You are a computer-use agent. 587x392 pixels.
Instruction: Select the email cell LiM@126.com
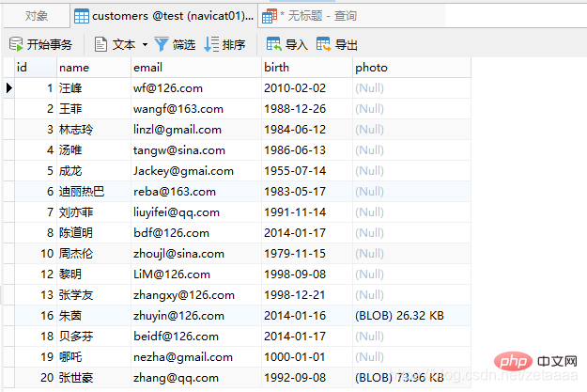coord(196,274)
